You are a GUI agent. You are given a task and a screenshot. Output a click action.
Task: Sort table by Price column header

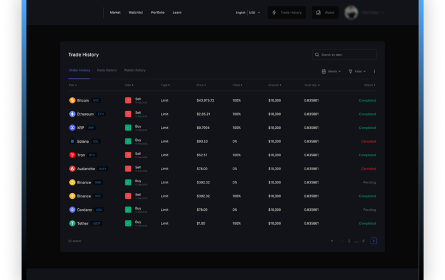pyautogui.click(x=202, y=85)
